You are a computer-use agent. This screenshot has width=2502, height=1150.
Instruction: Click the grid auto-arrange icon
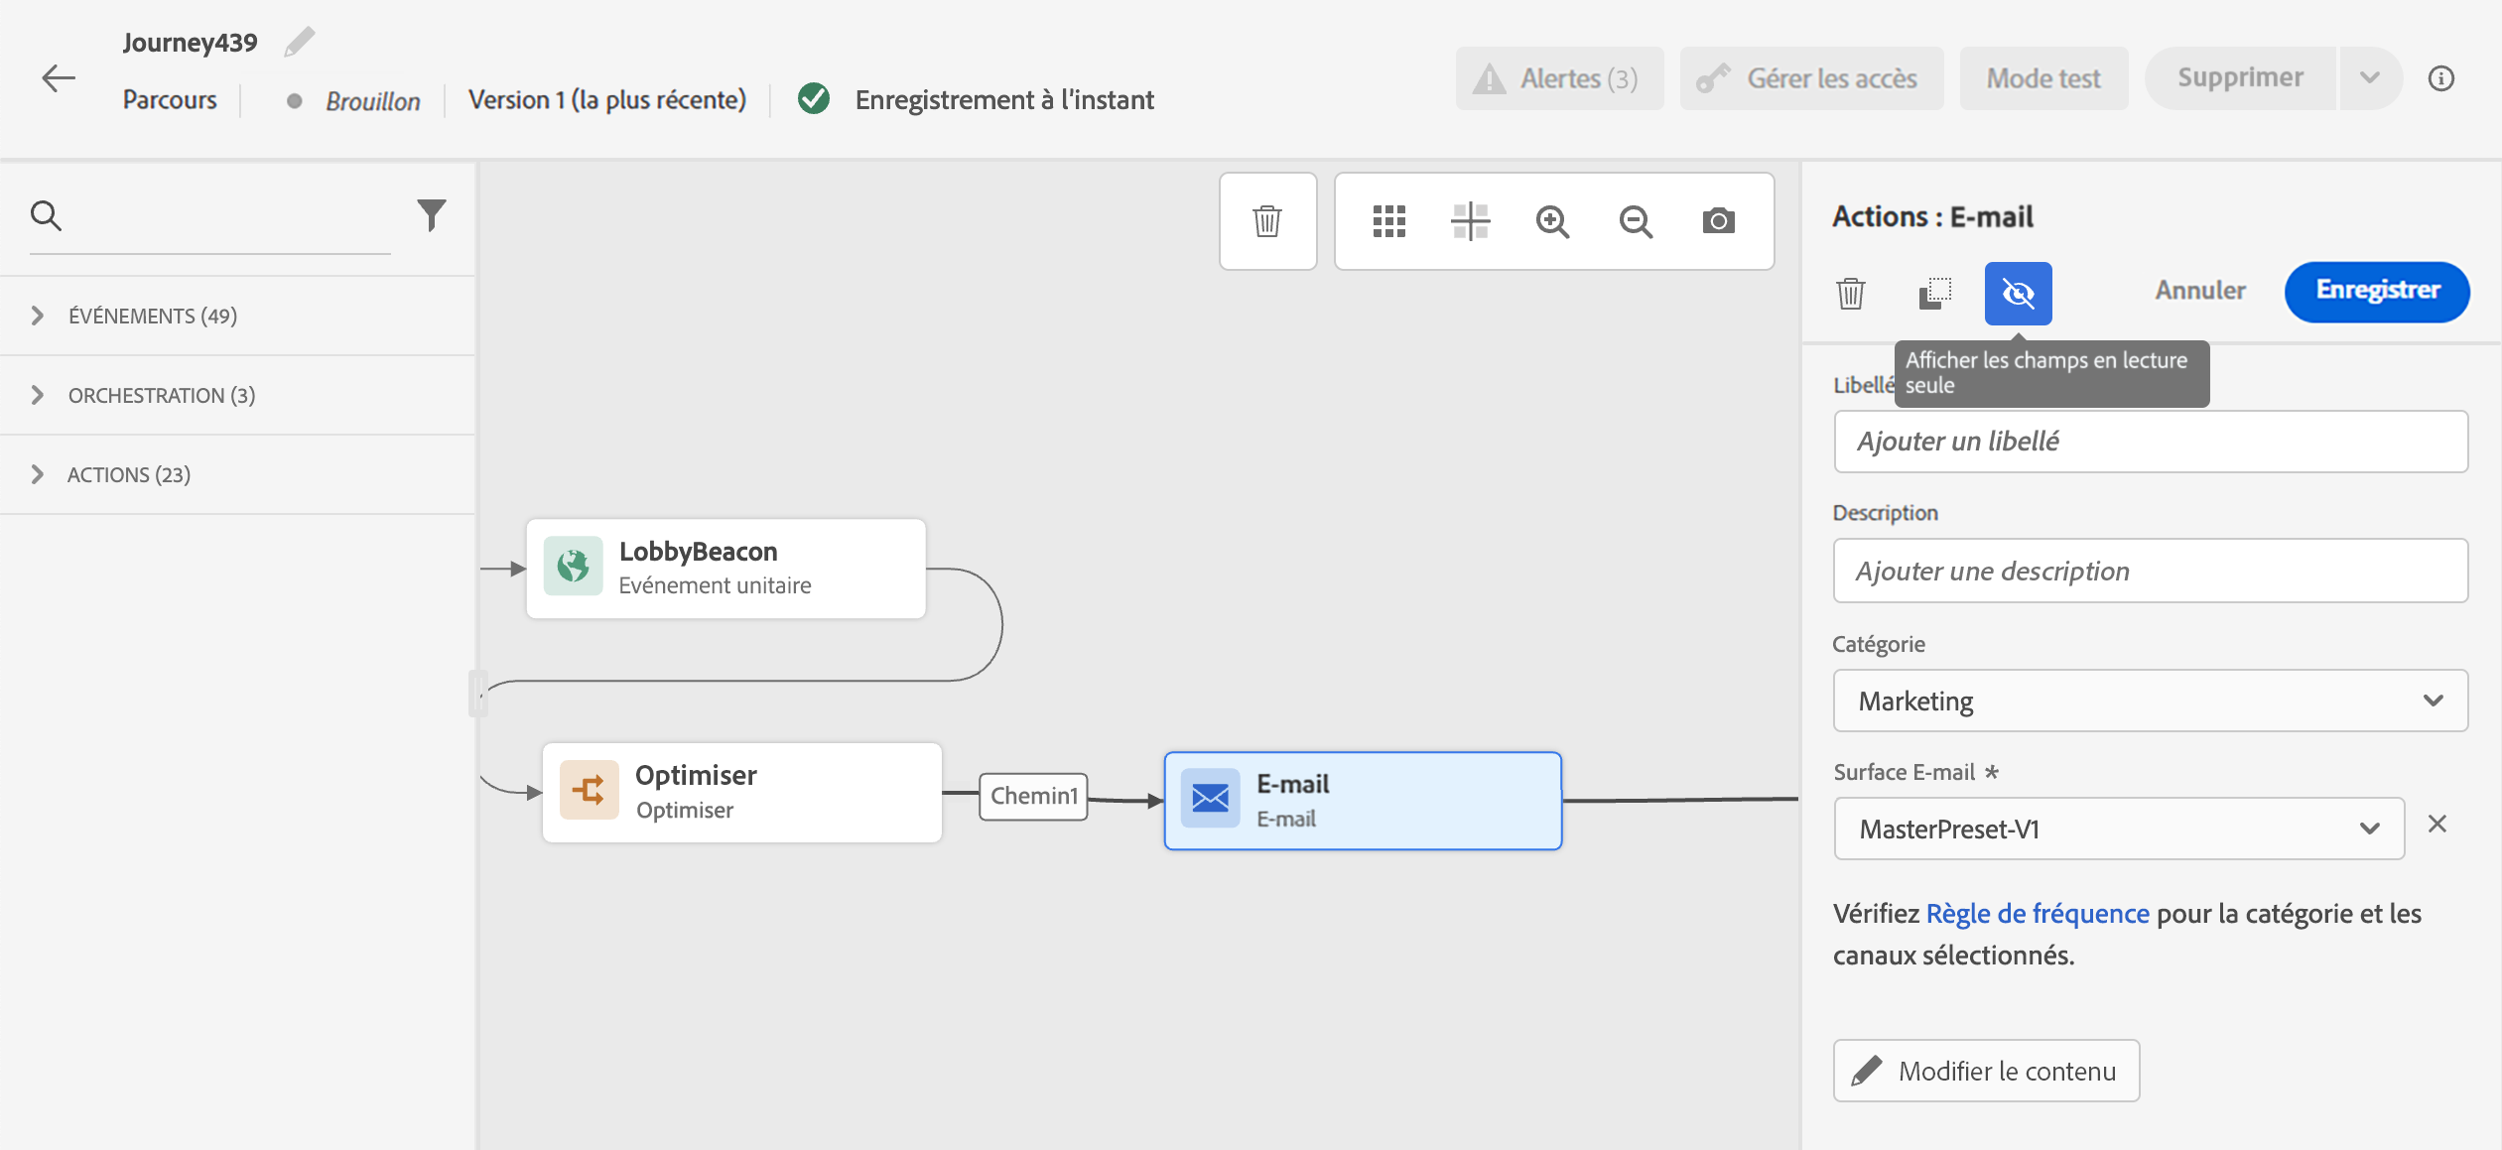pyautogui.click(x=1388, y=221)
